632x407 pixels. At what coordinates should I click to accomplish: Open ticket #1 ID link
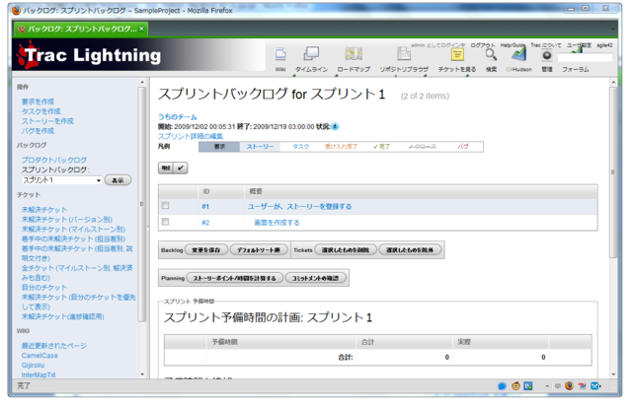coord(205,206)
